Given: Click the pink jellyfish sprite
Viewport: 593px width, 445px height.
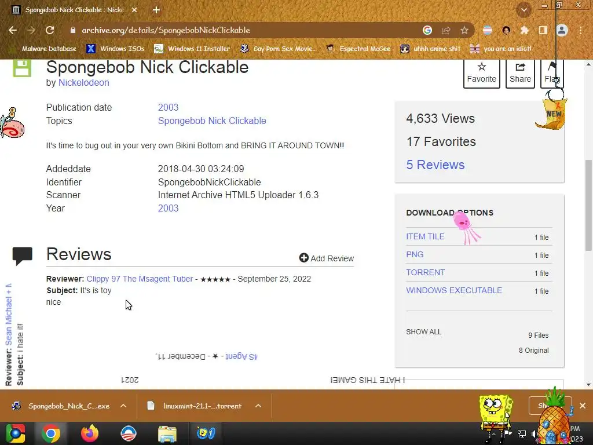Looking at the screenshot, I should 466,227.
